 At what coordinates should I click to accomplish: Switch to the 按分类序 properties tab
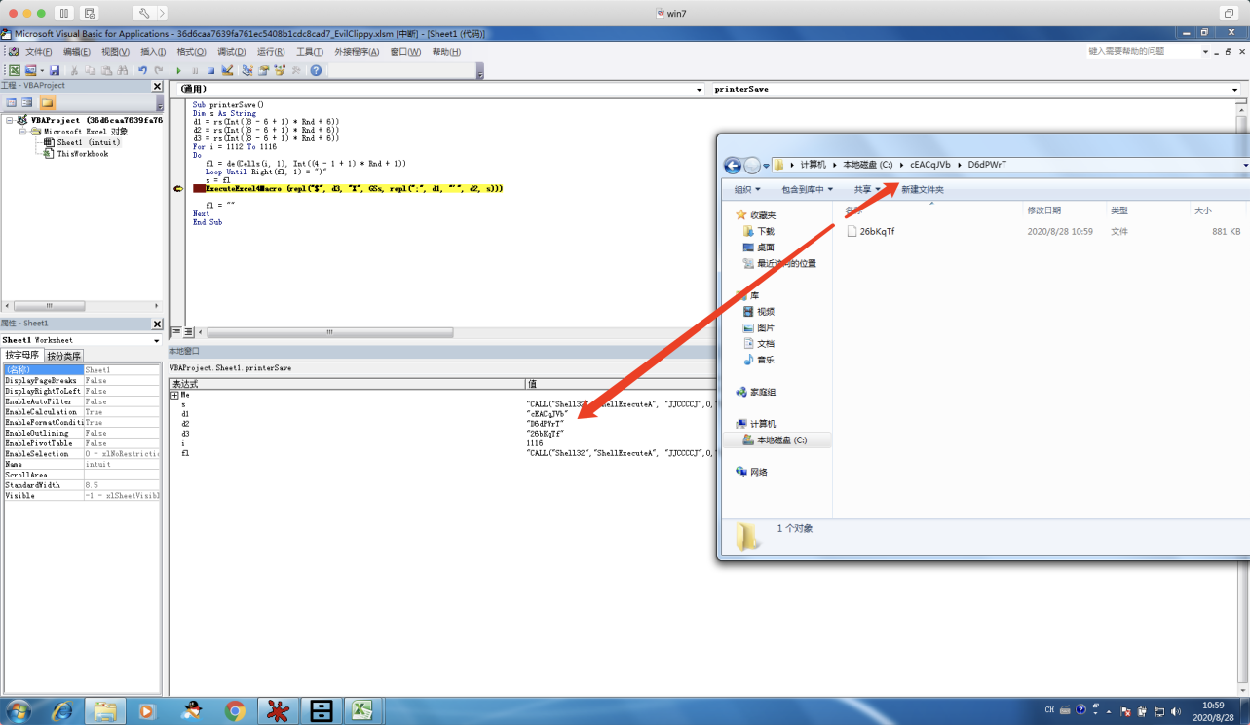[x=64, y=356]
